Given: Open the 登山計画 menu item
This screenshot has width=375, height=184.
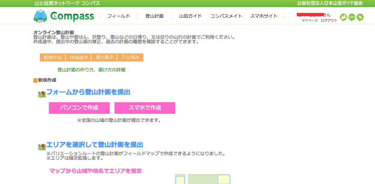Looking at the screenshot, I should 155,16.
